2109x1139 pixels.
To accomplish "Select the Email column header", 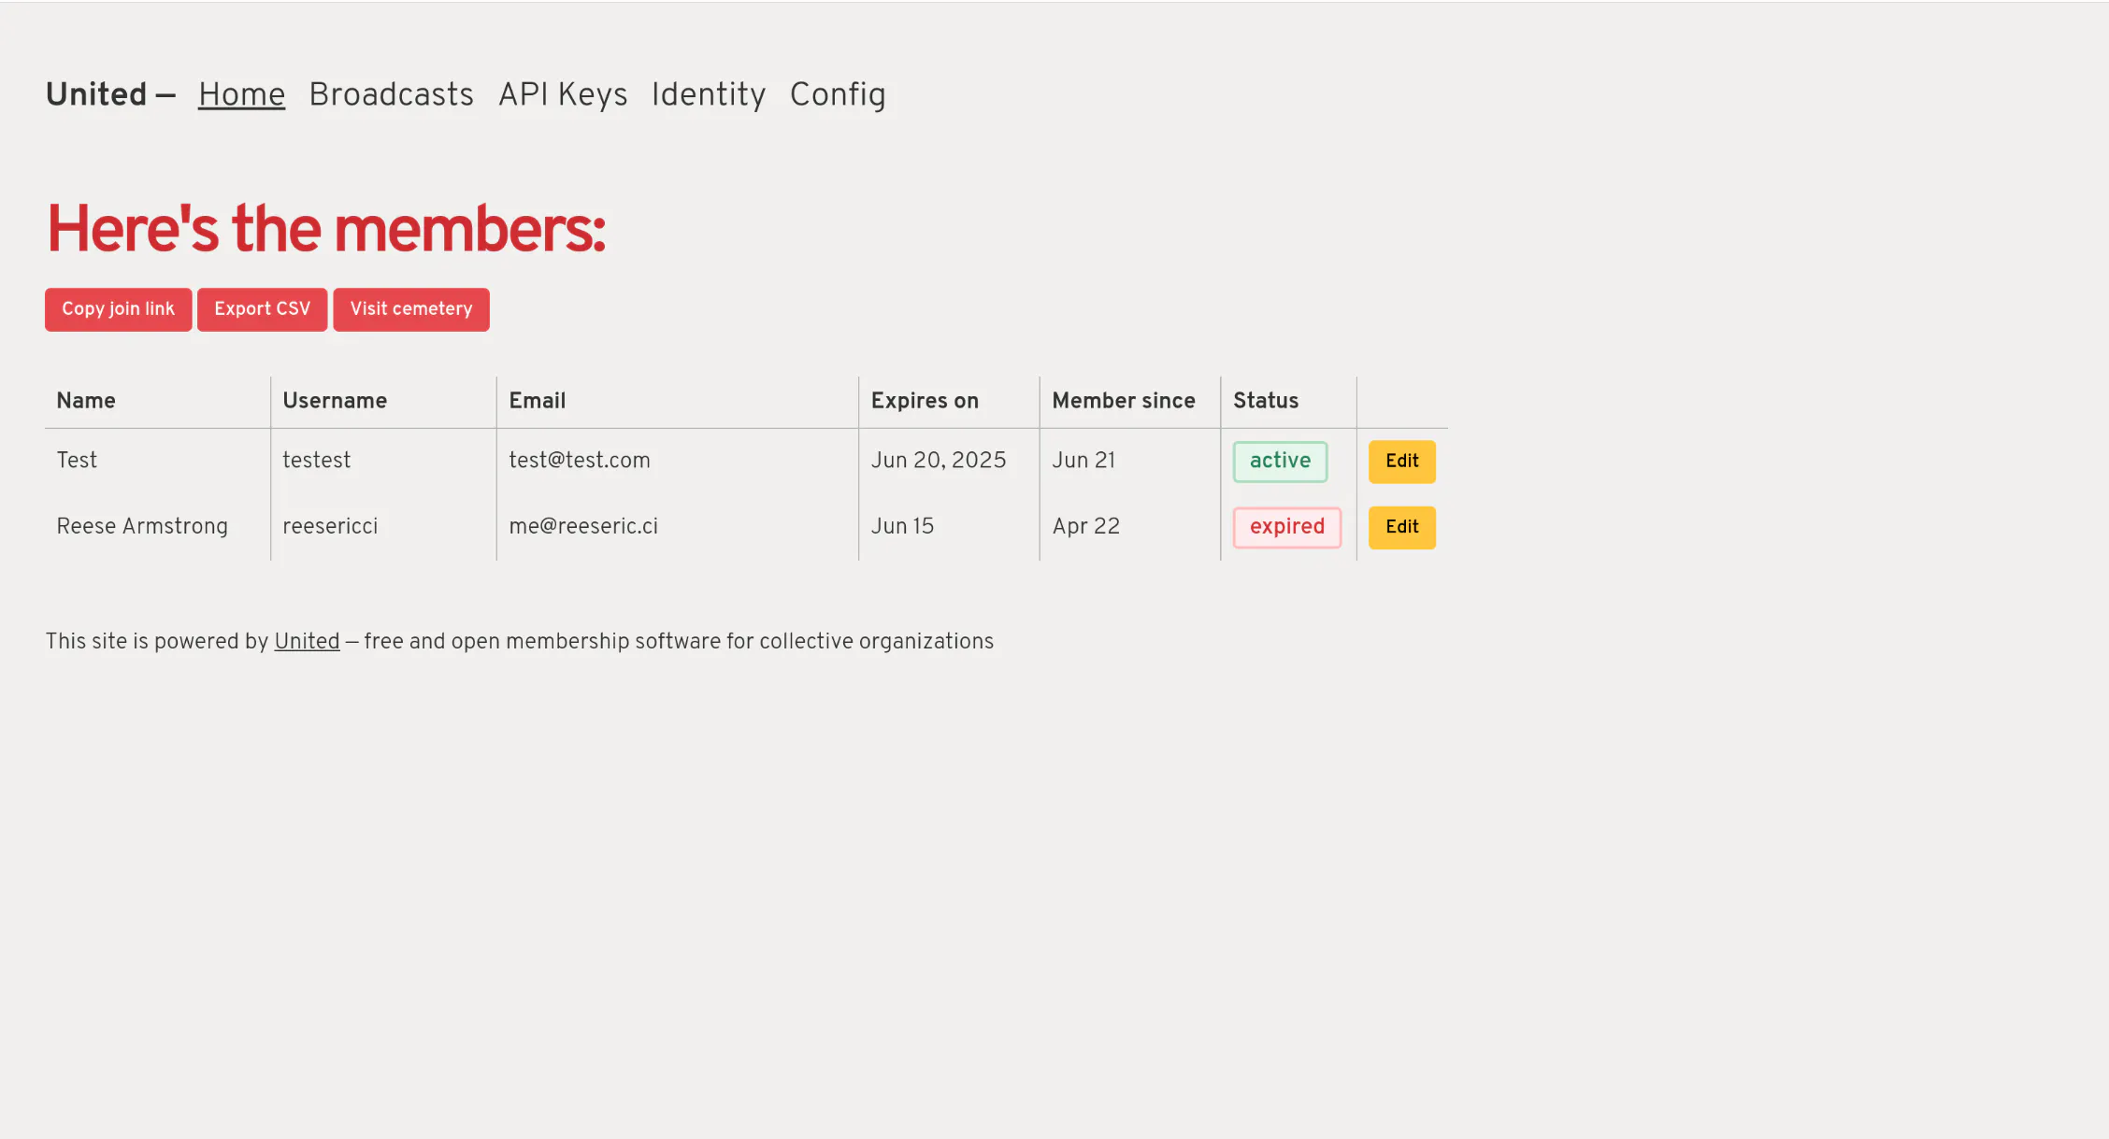I will 537,401.
